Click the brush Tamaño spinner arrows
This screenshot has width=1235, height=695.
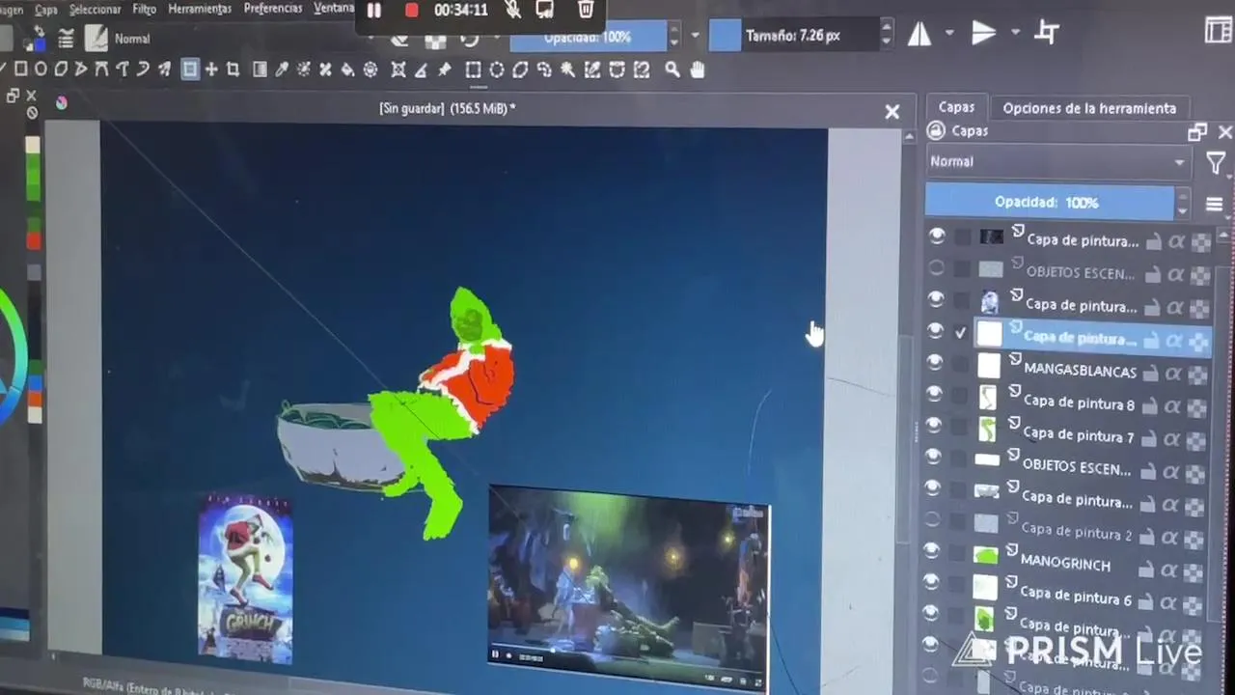[887, 36]
